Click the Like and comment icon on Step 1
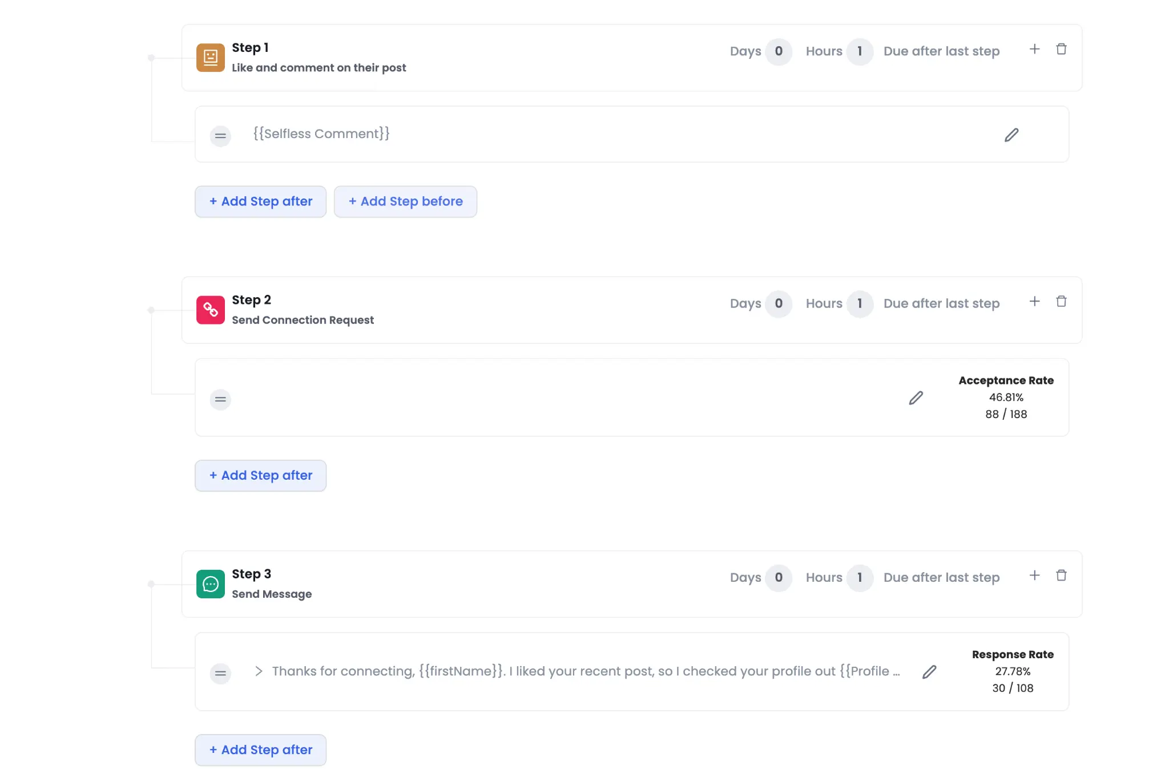The width and height of the screenshot is (1169, 770). (x=210, y=57)
